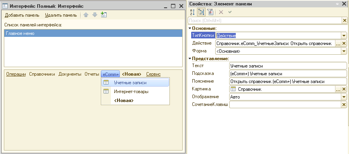
Task: Click the Удалить панель button
Action: click(x=61, y=15)
